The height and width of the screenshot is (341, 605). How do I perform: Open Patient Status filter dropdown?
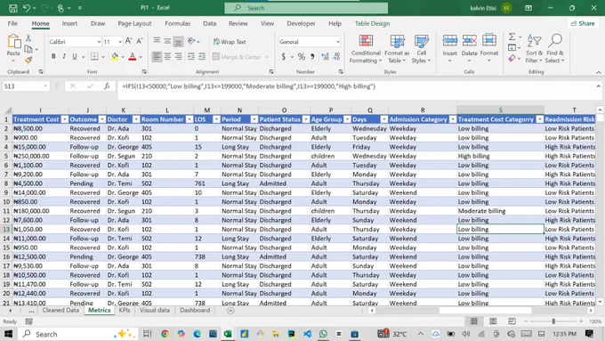305,119
